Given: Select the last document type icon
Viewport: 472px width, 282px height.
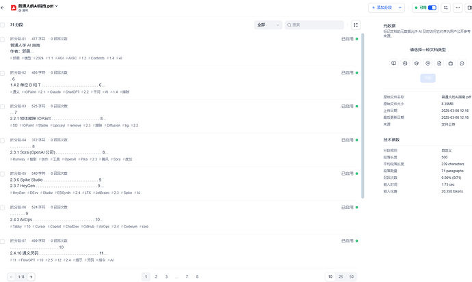Looking at the screenshot, I should 462,64.
